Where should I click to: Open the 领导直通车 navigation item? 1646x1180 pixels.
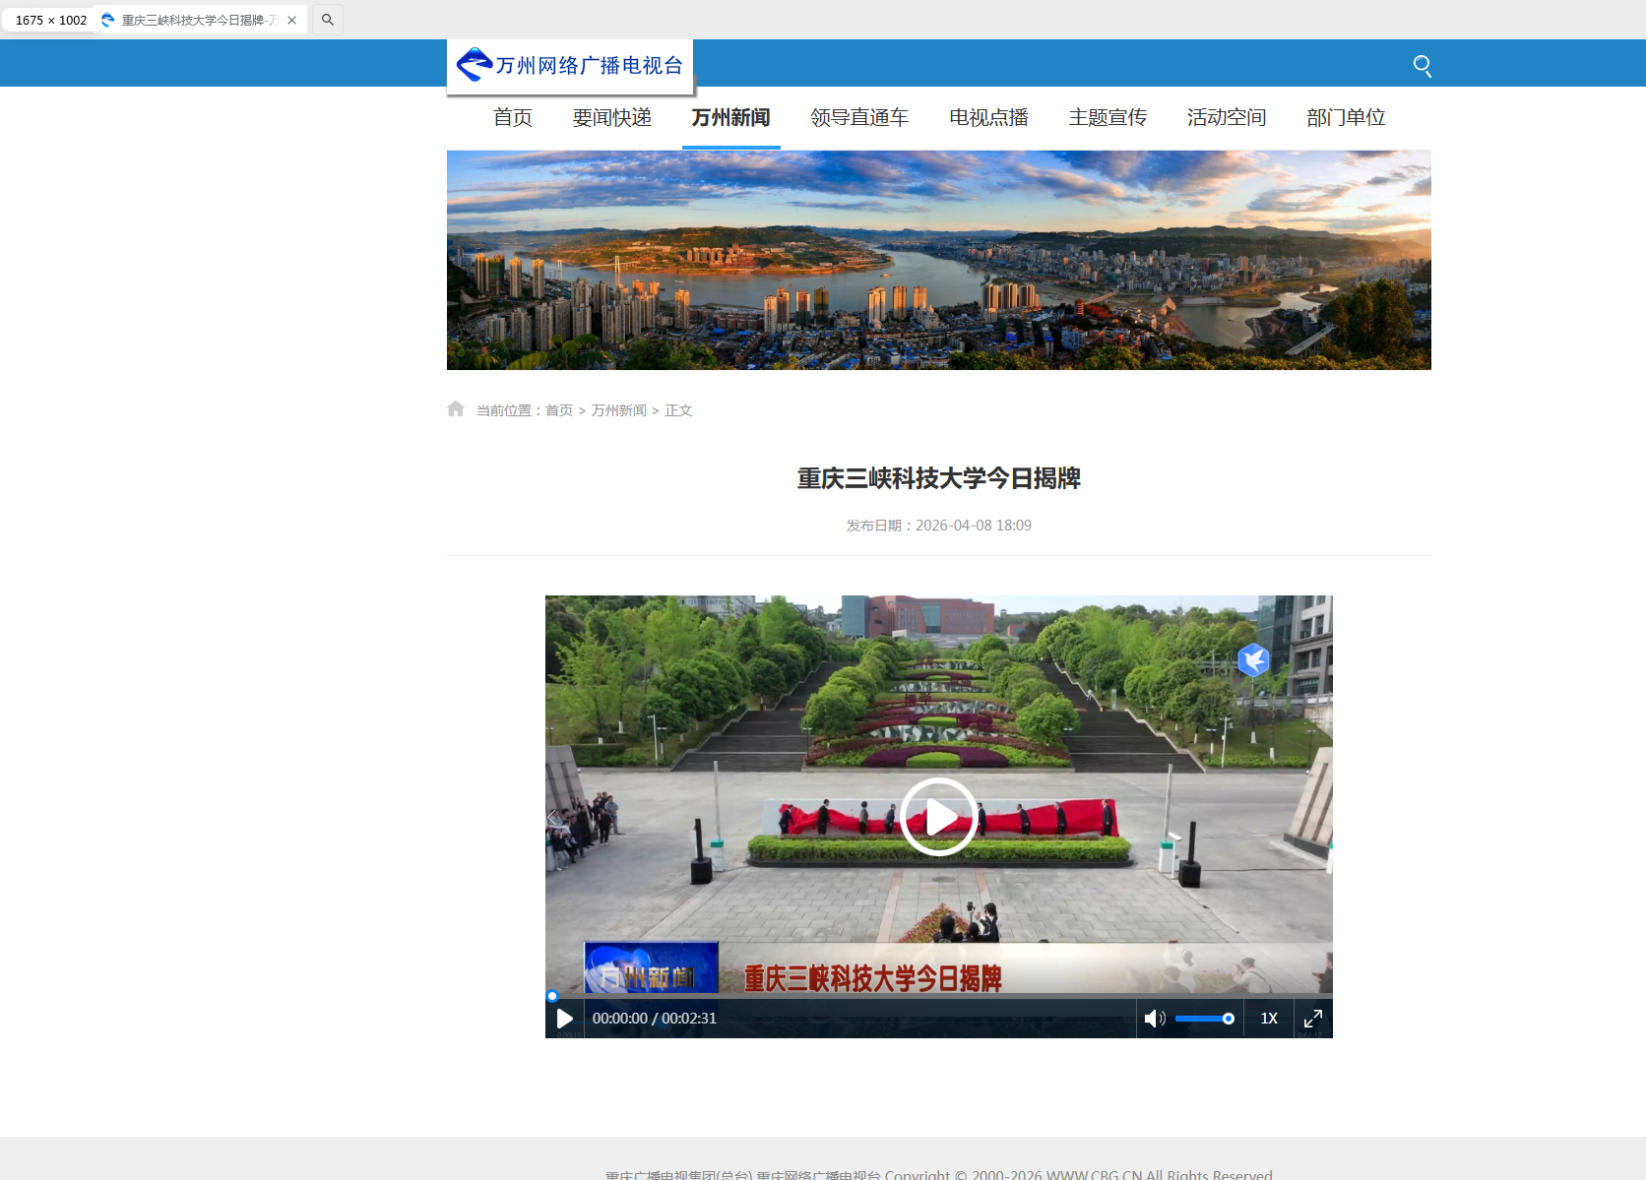859,118
